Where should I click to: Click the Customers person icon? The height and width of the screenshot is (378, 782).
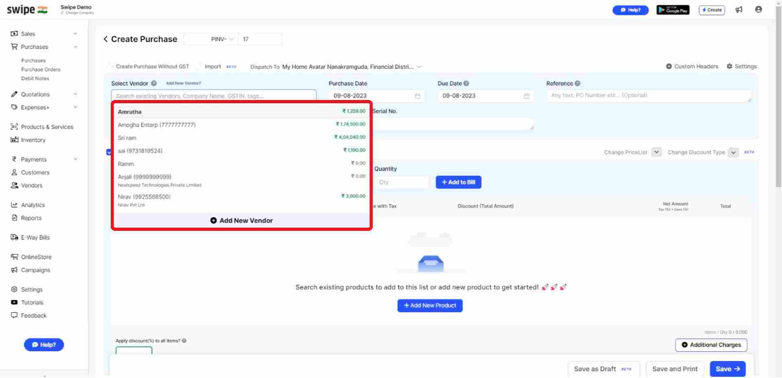[14, 172]
